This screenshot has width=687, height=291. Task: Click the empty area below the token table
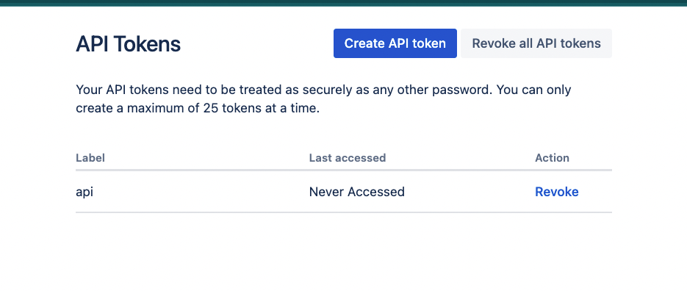tap(344, 252)
